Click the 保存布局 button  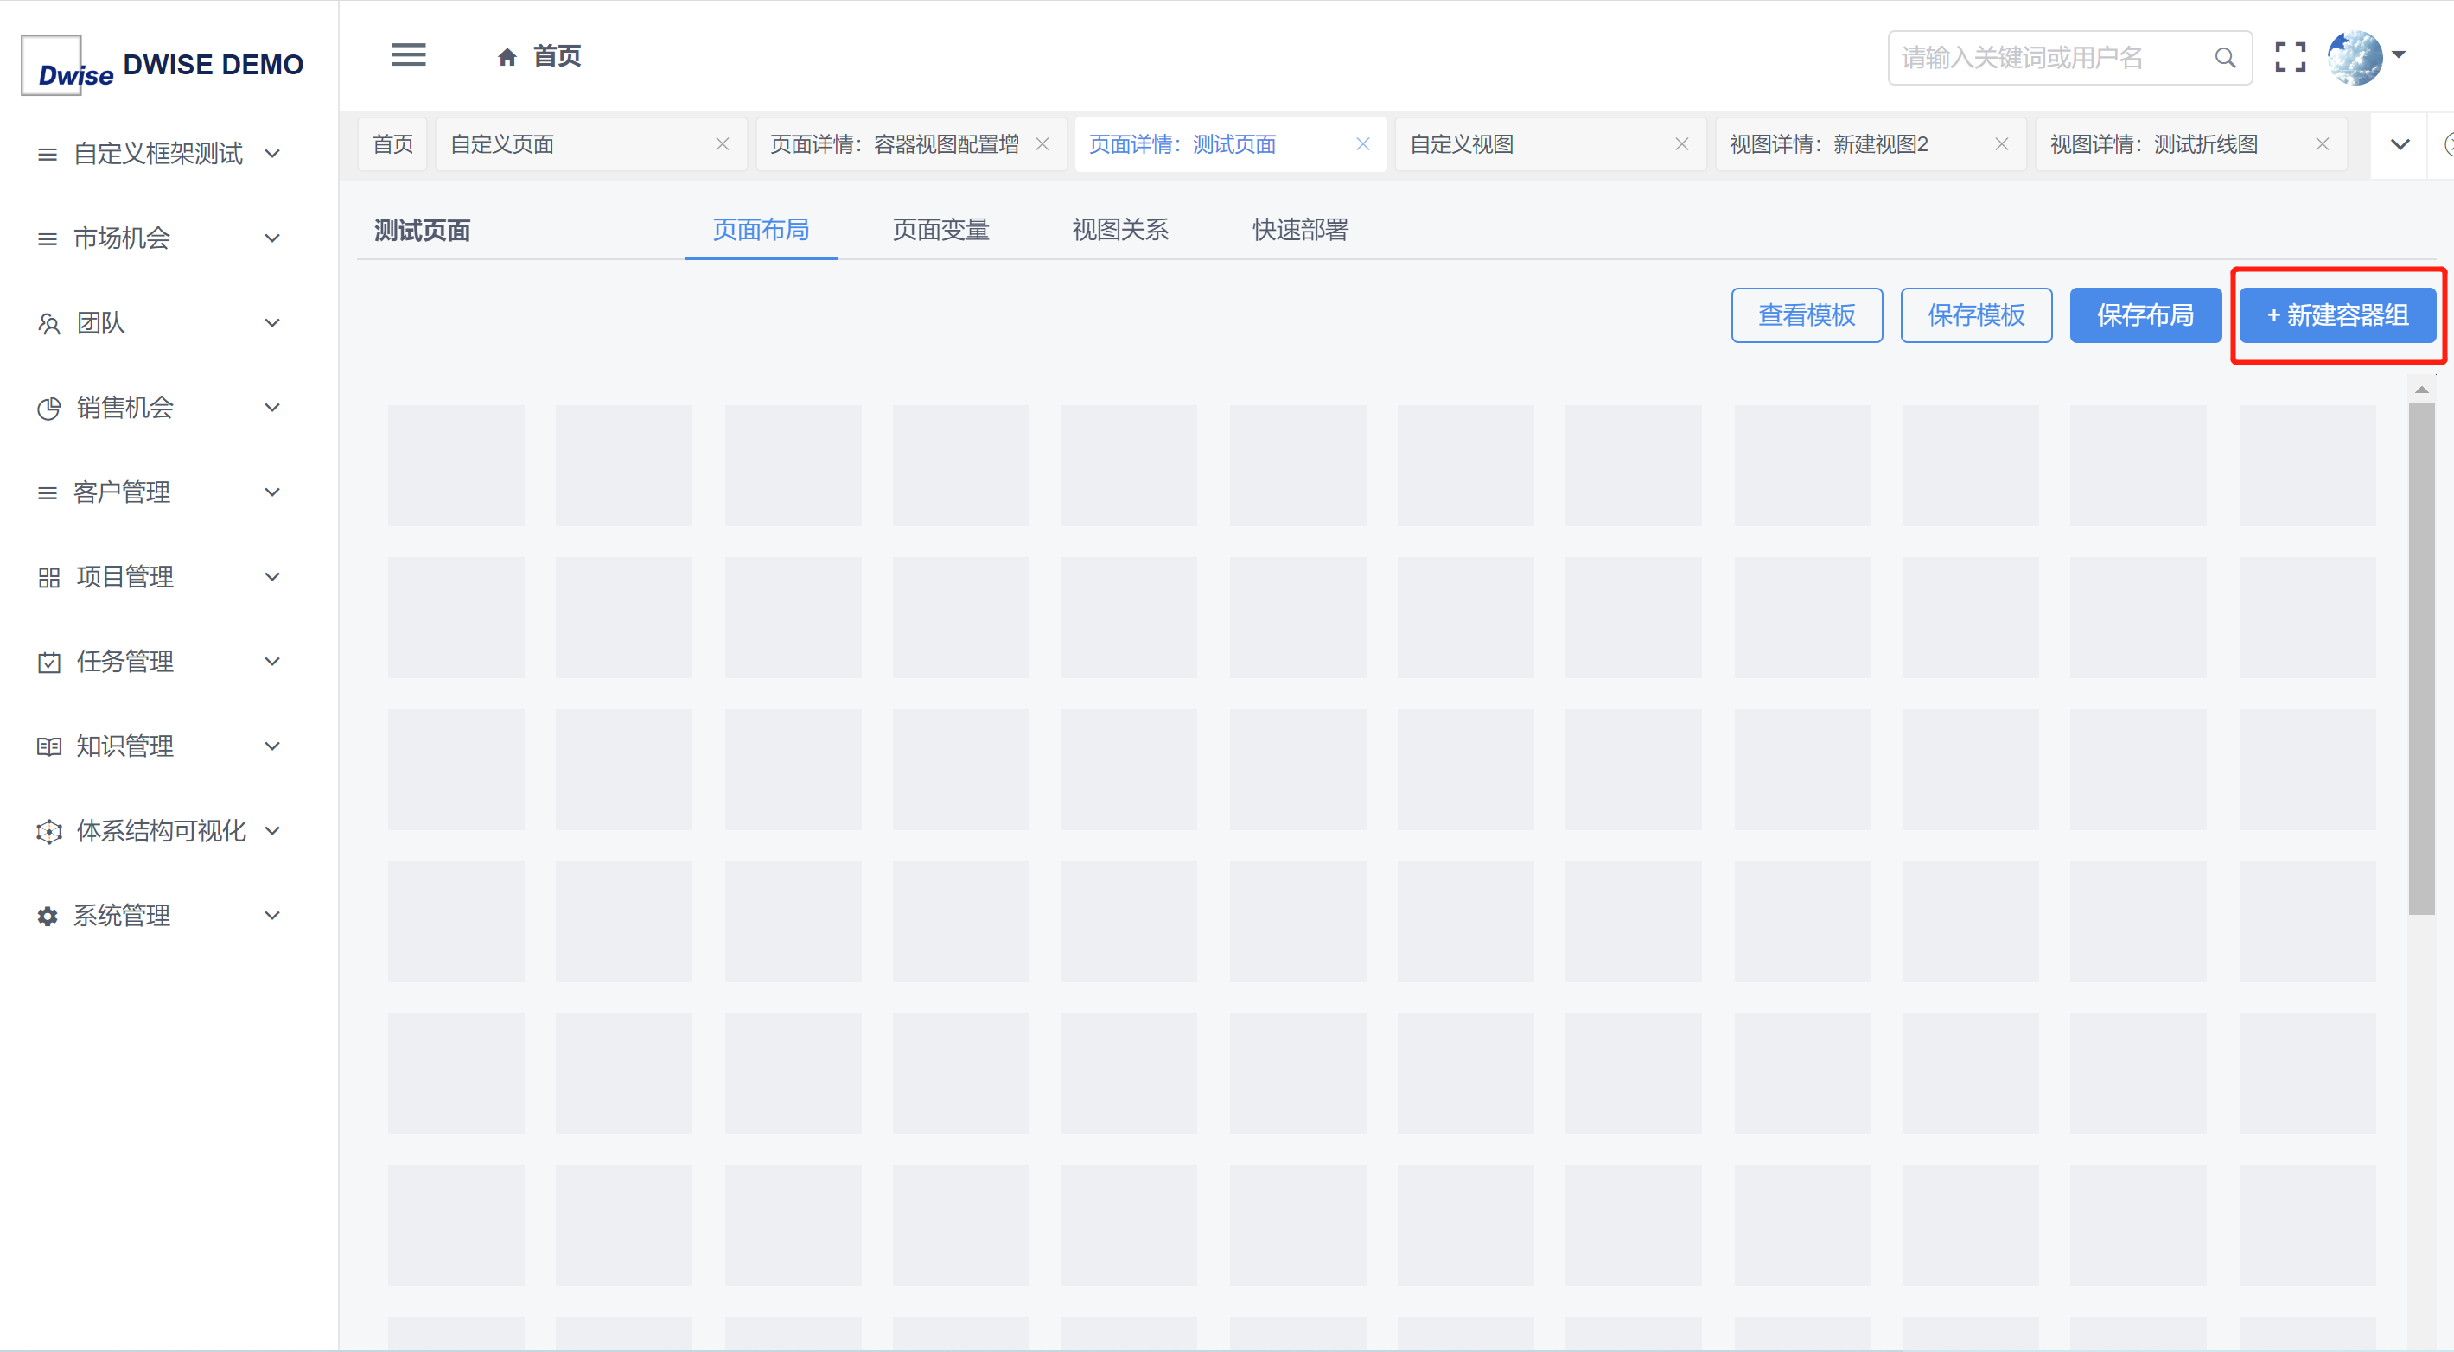[2145, 315]
